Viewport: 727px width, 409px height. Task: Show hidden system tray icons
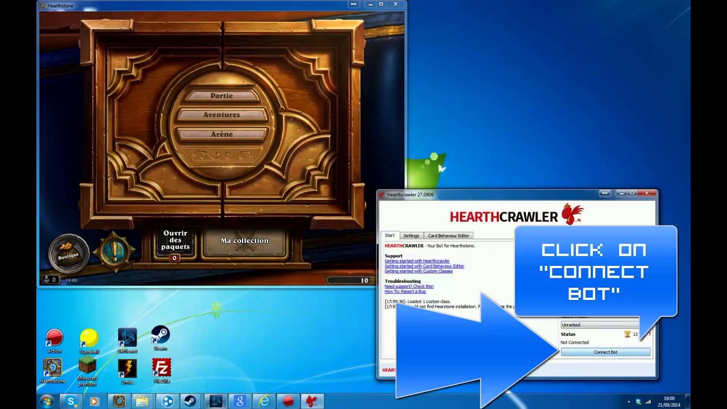coord(629,402)
